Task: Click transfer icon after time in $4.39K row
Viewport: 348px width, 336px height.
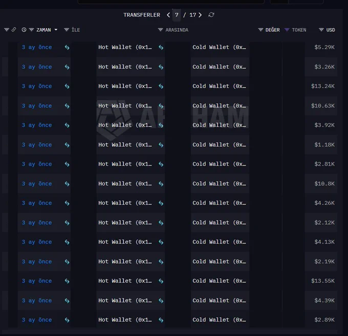Action: [x=67, y=301]
